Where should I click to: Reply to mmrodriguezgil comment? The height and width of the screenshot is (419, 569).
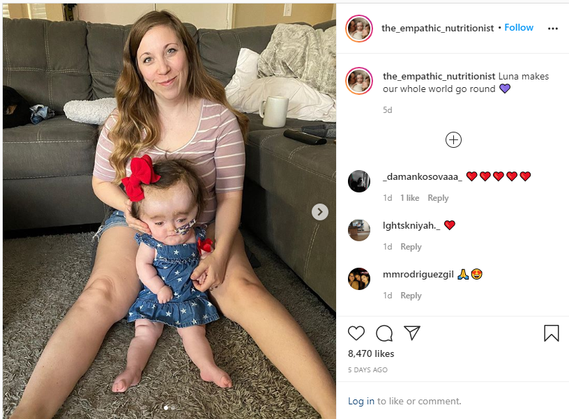click(x=411, y=296)
